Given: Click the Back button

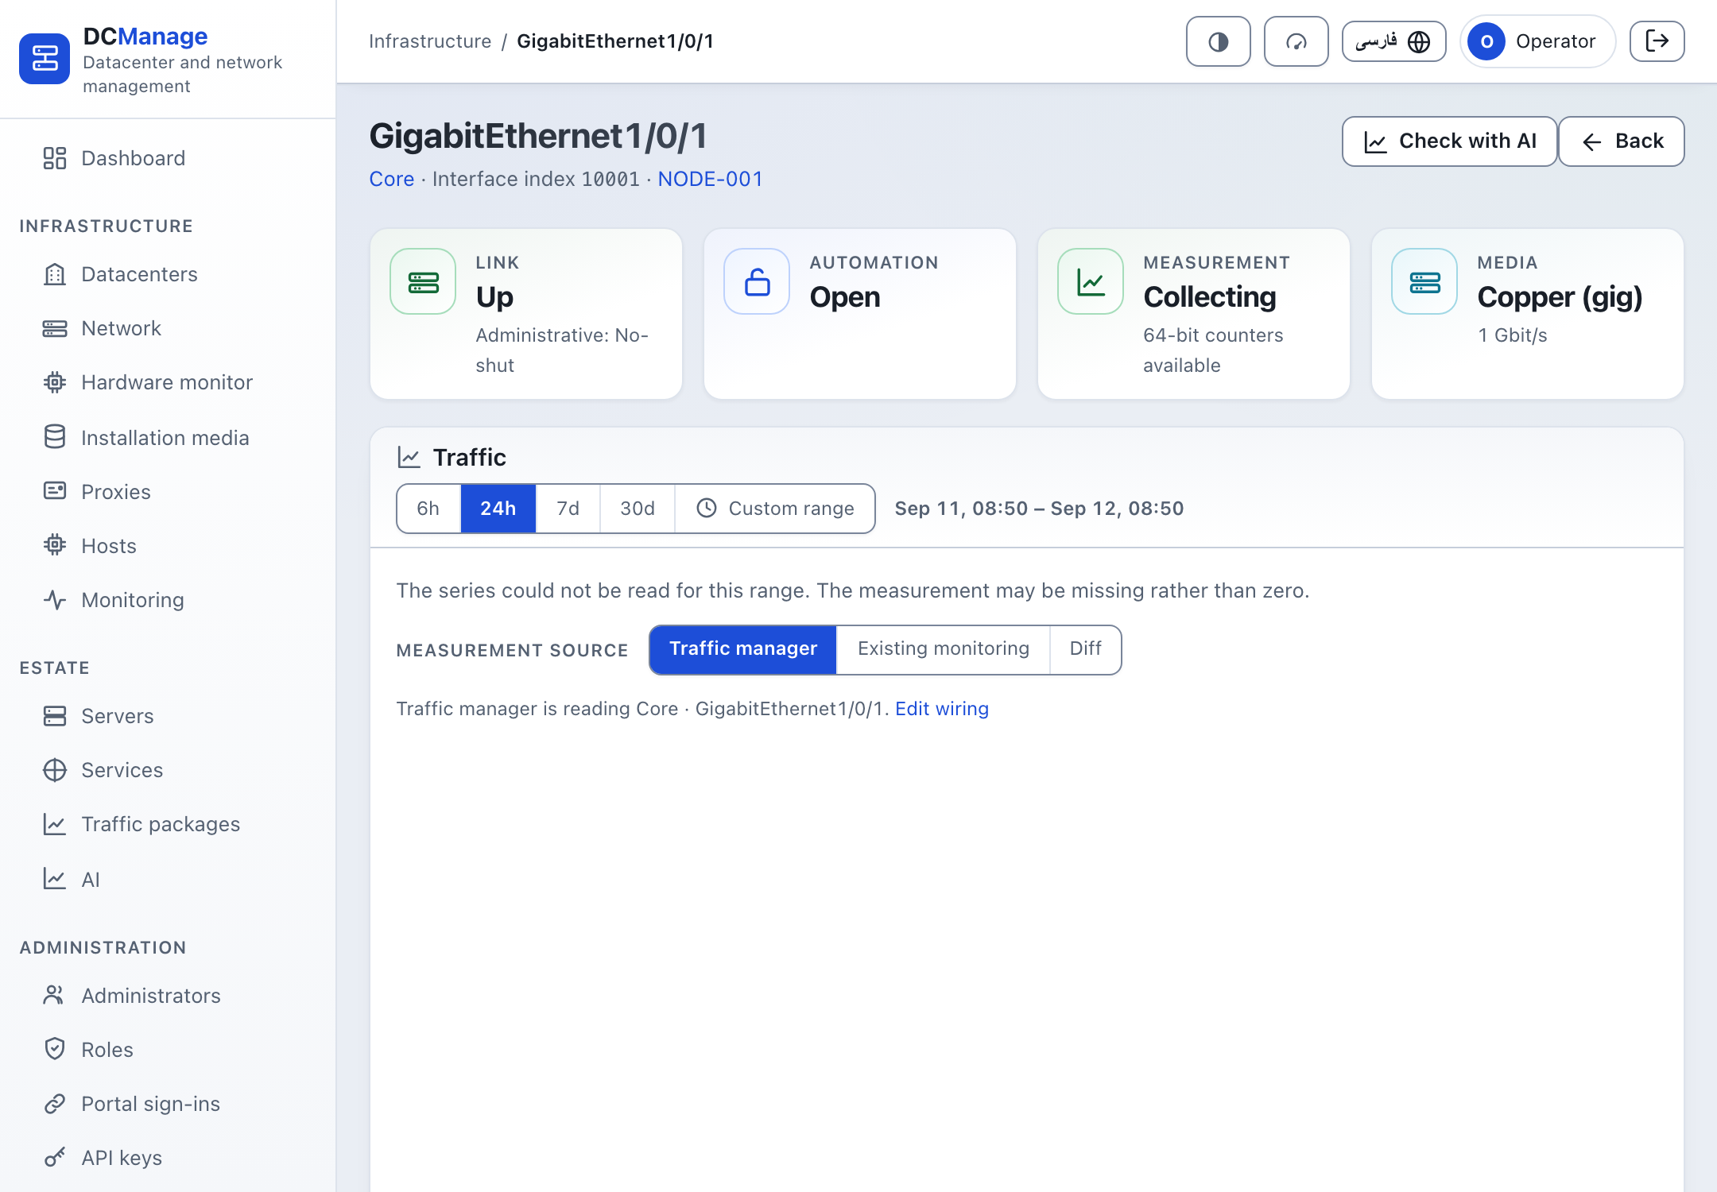Looking at the screenshot, I should pyautogui.click(x=1622, y=141).
